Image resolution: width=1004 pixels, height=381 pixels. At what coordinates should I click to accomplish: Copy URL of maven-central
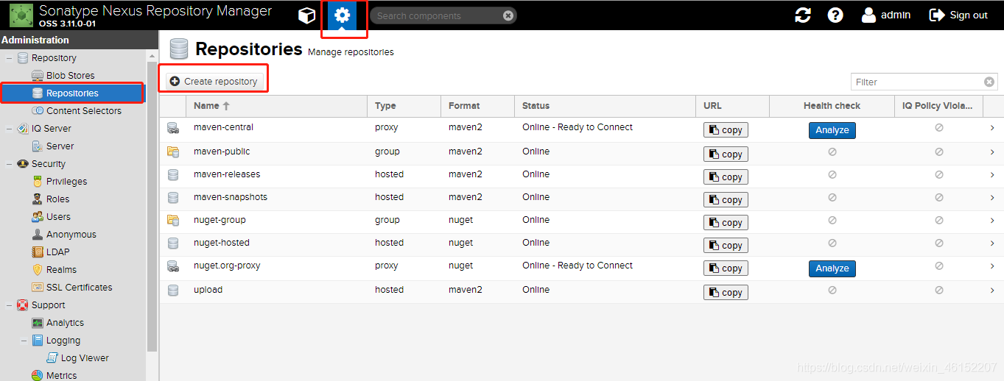[726, 130]
